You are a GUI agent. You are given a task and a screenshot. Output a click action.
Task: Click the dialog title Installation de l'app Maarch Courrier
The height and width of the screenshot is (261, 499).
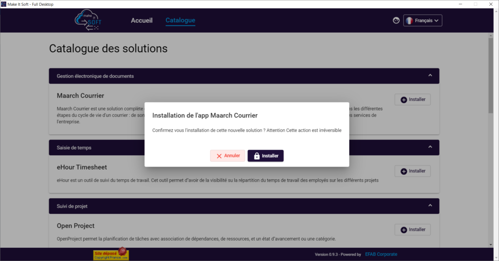[x=205, y=115]
